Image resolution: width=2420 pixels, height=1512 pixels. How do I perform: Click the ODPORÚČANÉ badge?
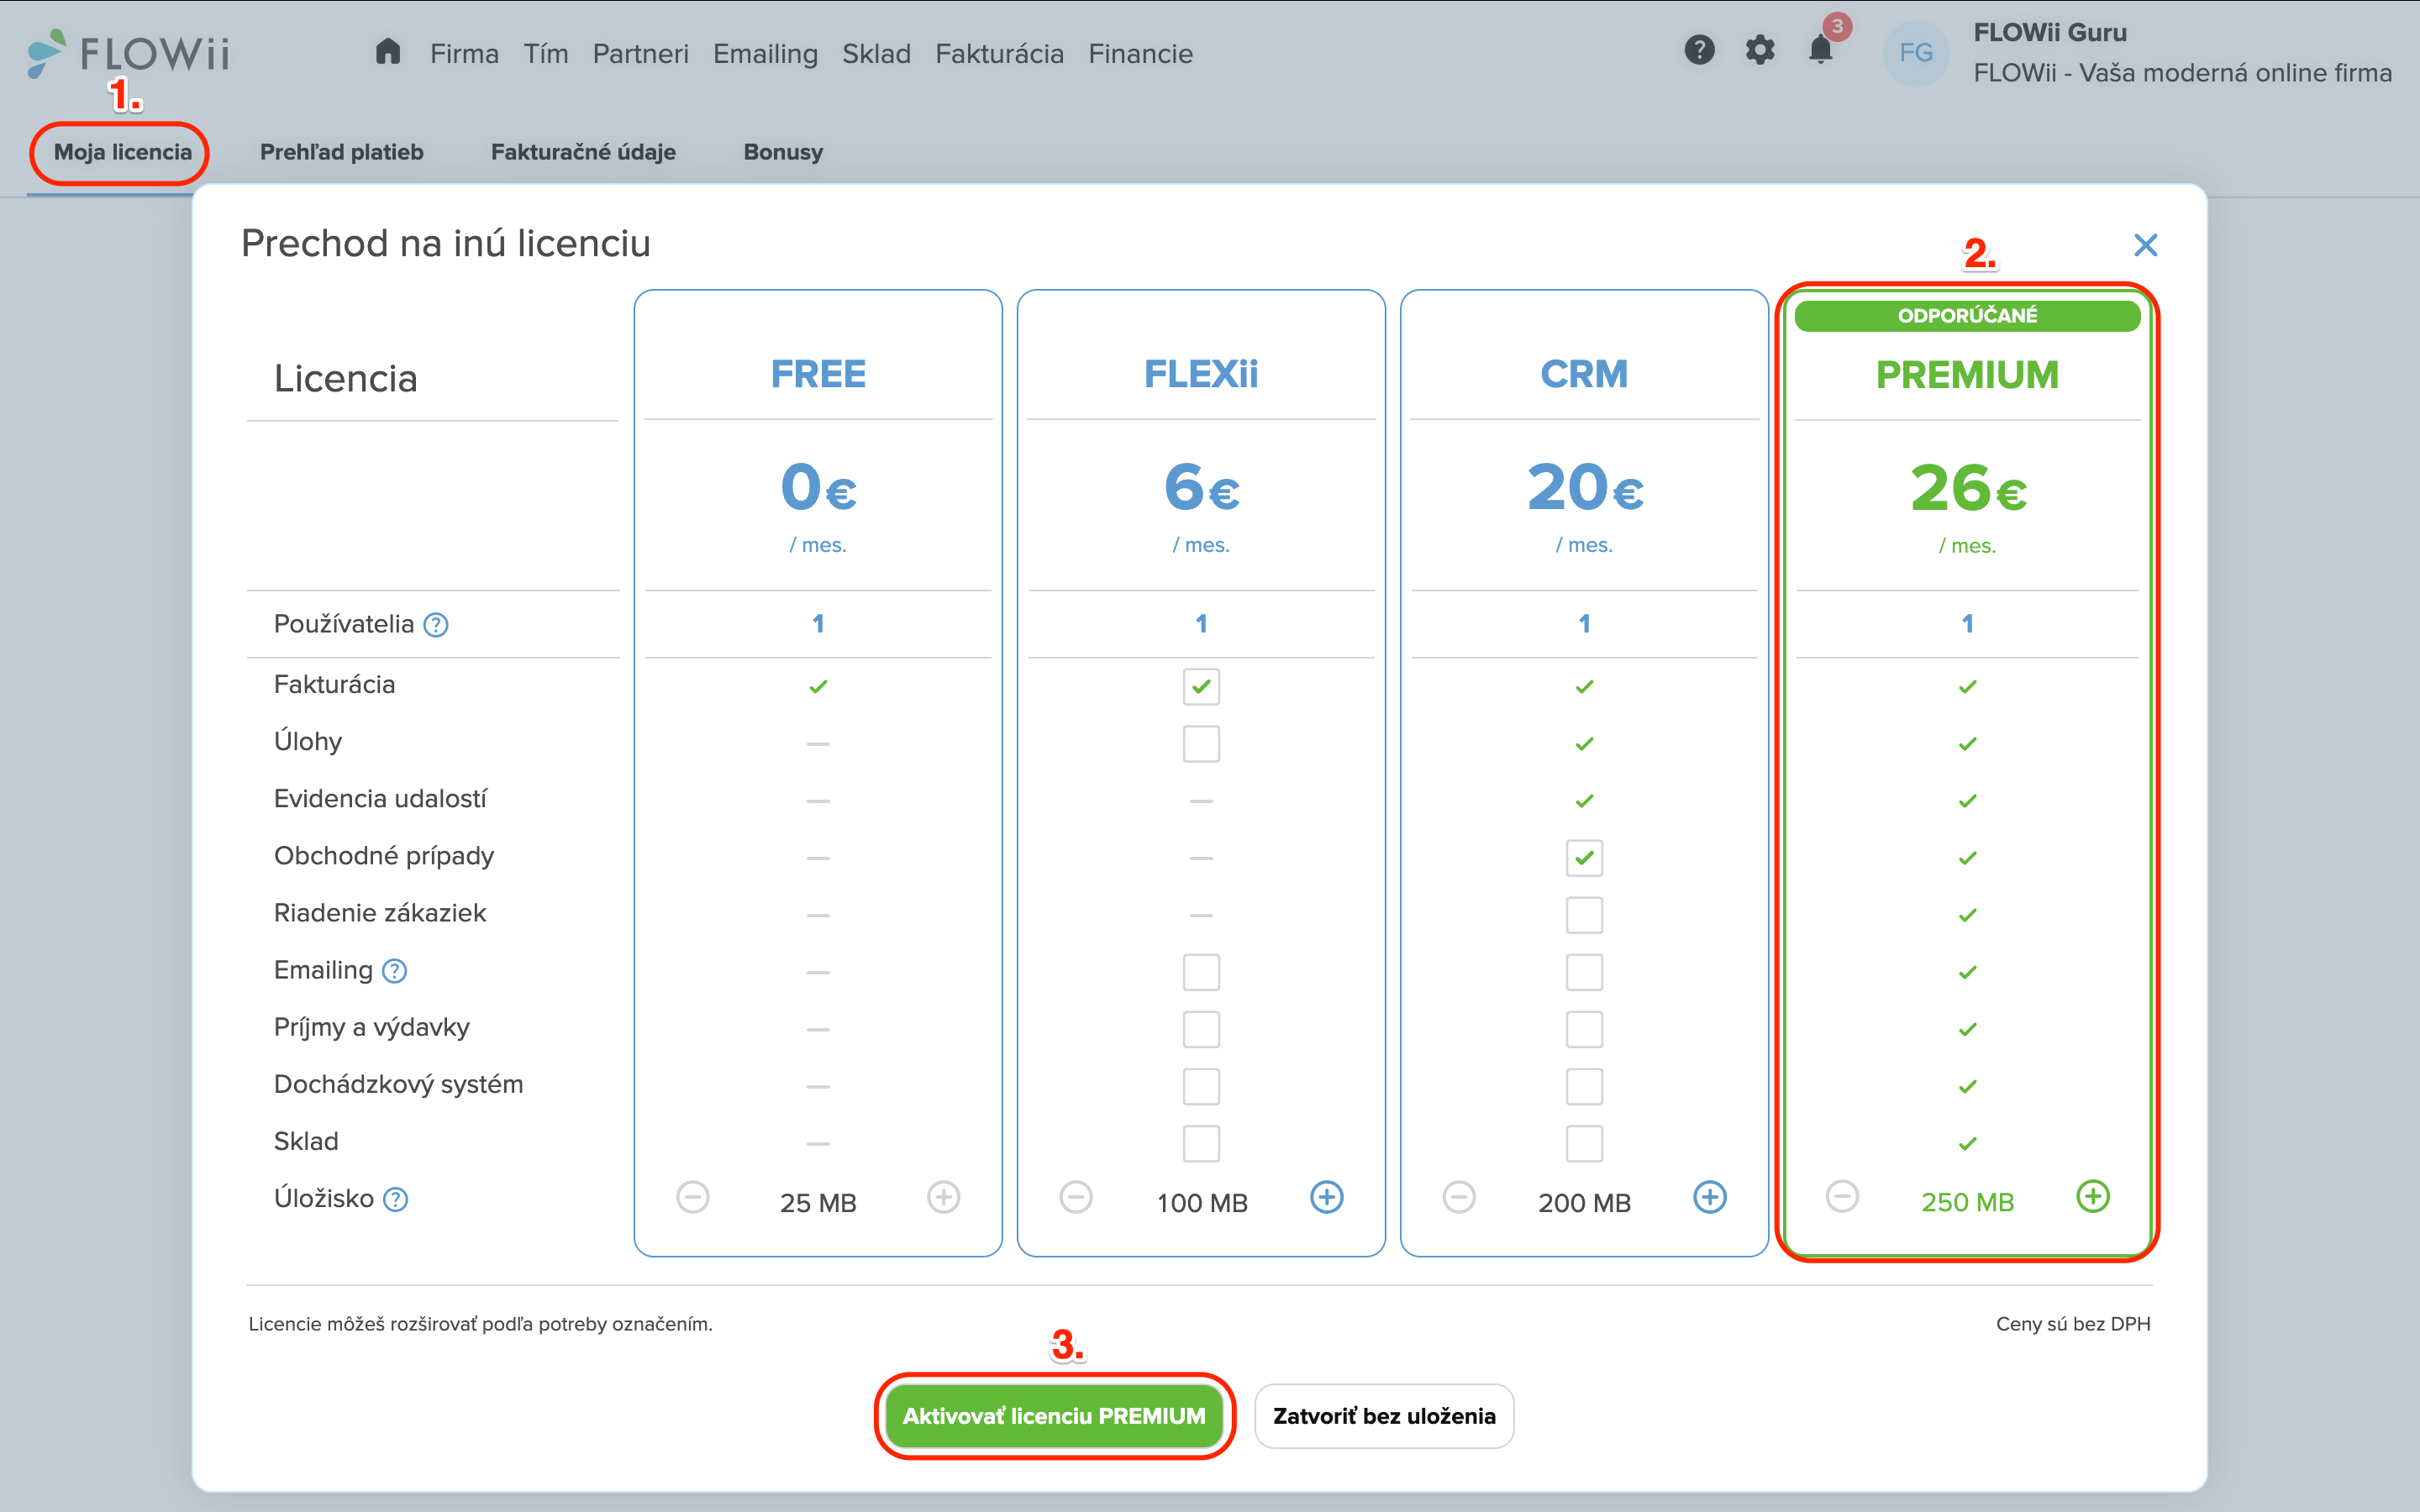pos(1967,316)
